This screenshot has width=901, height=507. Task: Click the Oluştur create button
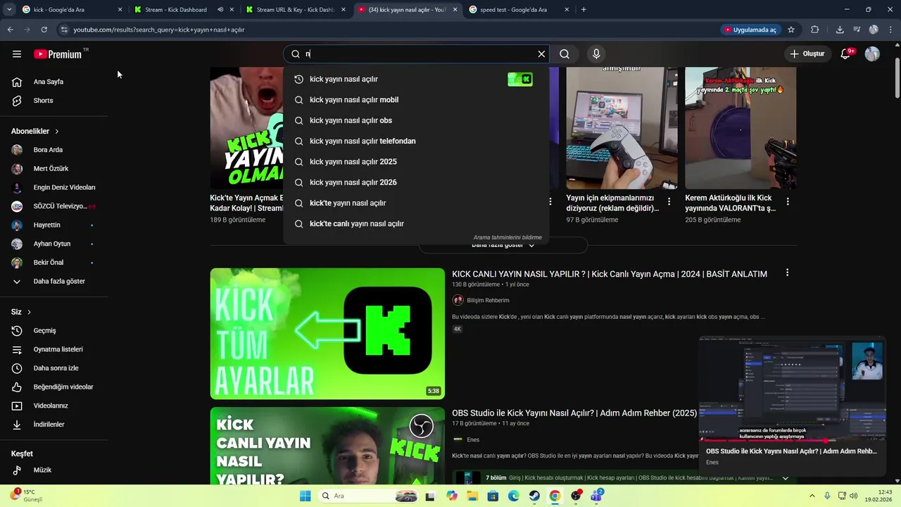coord(807,54)
